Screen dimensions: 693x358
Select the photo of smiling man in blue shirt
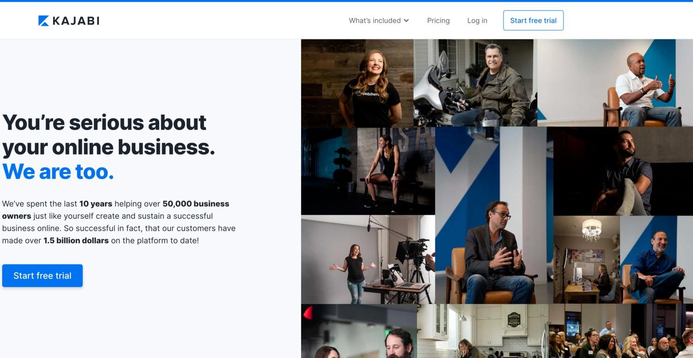[x=656, y=259]
